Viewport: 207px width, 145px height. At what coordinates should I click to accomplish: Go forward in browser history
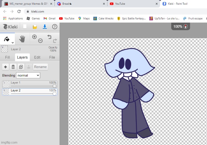tap(12, 12)
